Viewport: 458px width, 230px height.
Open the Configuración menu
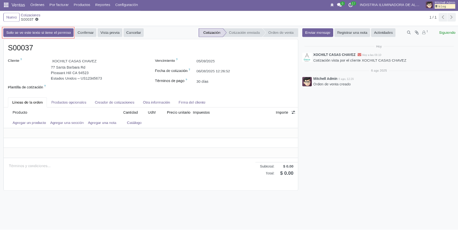127,5
